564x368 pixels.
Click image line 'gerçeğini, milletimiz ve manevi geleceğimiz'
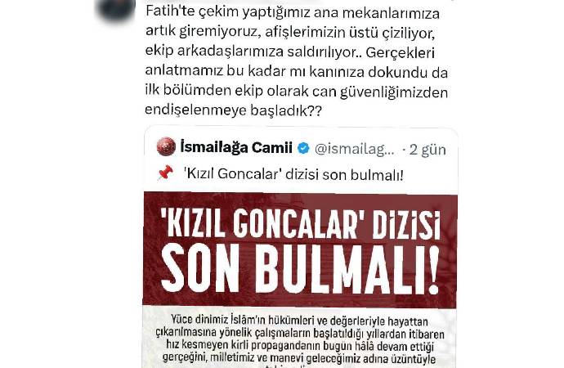coord(299,358)
